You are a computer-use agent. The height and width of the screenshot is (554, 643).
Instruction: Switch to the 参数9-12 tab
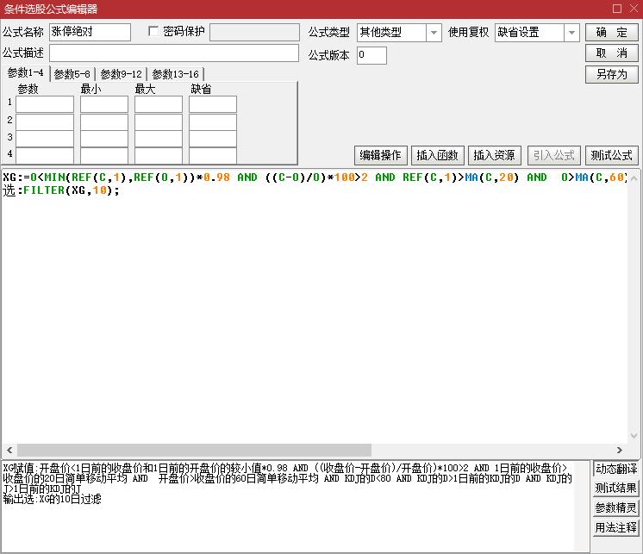122,74
